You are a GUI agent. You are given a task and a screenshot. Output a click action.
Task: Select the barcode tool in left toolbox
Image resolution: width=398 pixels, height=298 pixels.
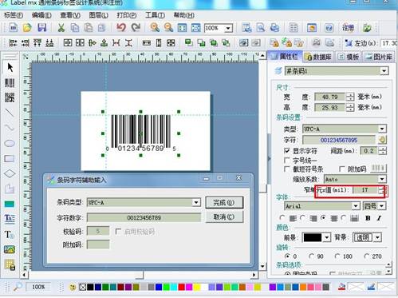click(10, 83)
